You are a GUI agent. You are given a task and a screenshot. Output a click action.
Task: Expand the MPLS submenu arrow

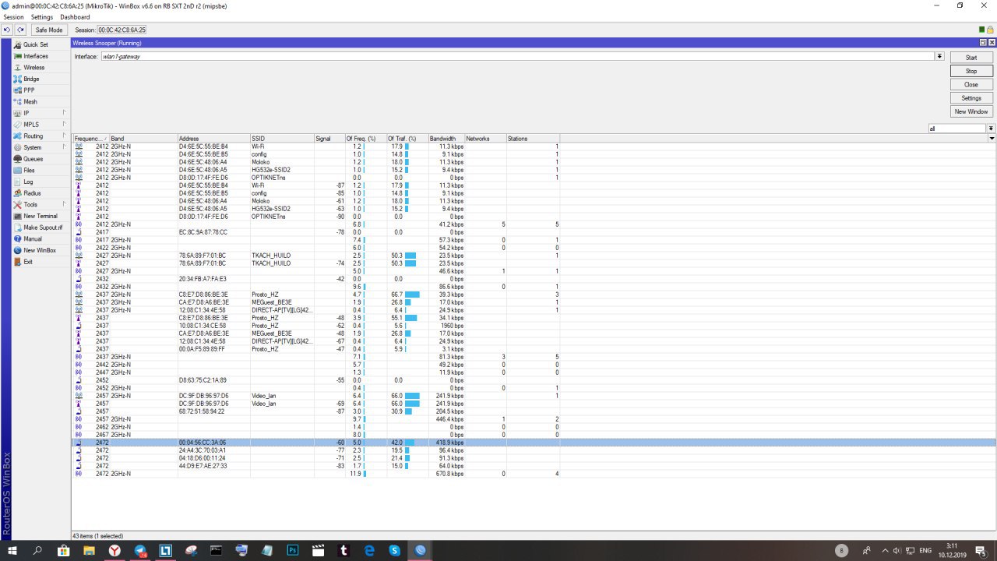pyautogui.click(x=64, y=125)
